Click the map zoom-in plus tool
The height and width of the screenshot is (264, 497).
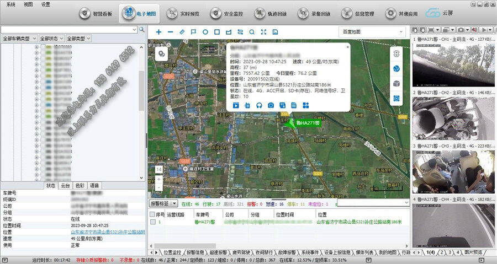pyautogui.click(x=159, y=32)
